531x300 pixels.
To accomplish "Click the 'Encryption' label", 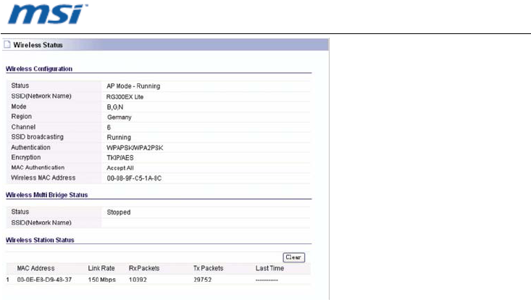I will click(x=26, y=157).
